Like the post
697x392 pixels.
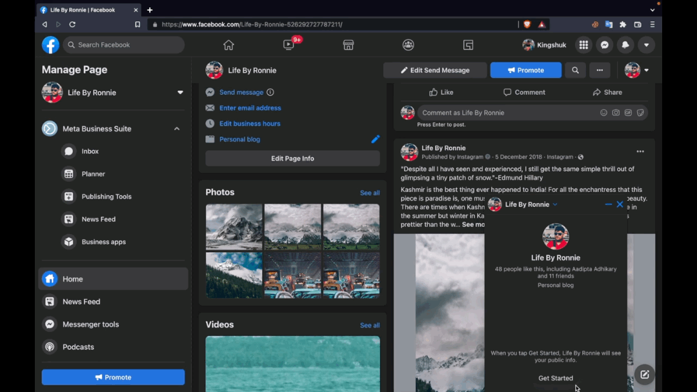[x=441, y=92]
